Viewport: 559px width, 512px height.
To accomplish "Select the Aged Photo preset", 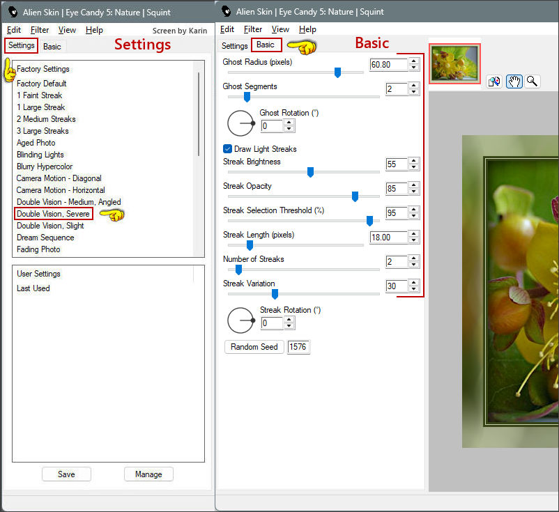I will click(x=36, y=143).
